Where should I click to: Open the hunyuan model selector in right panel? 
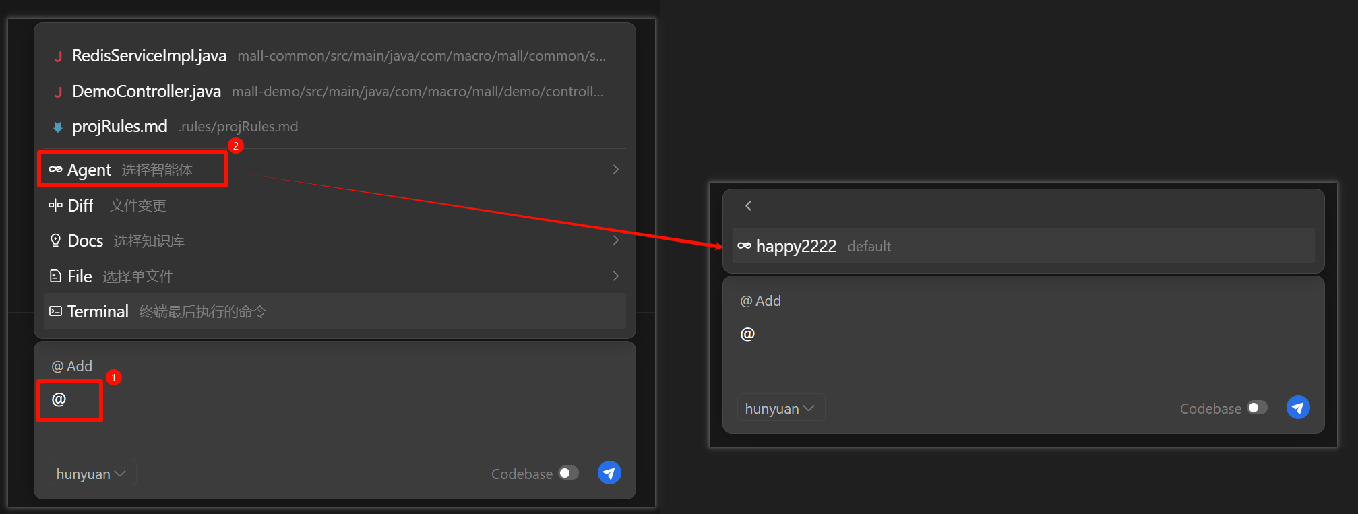click(x=780, y=408)
